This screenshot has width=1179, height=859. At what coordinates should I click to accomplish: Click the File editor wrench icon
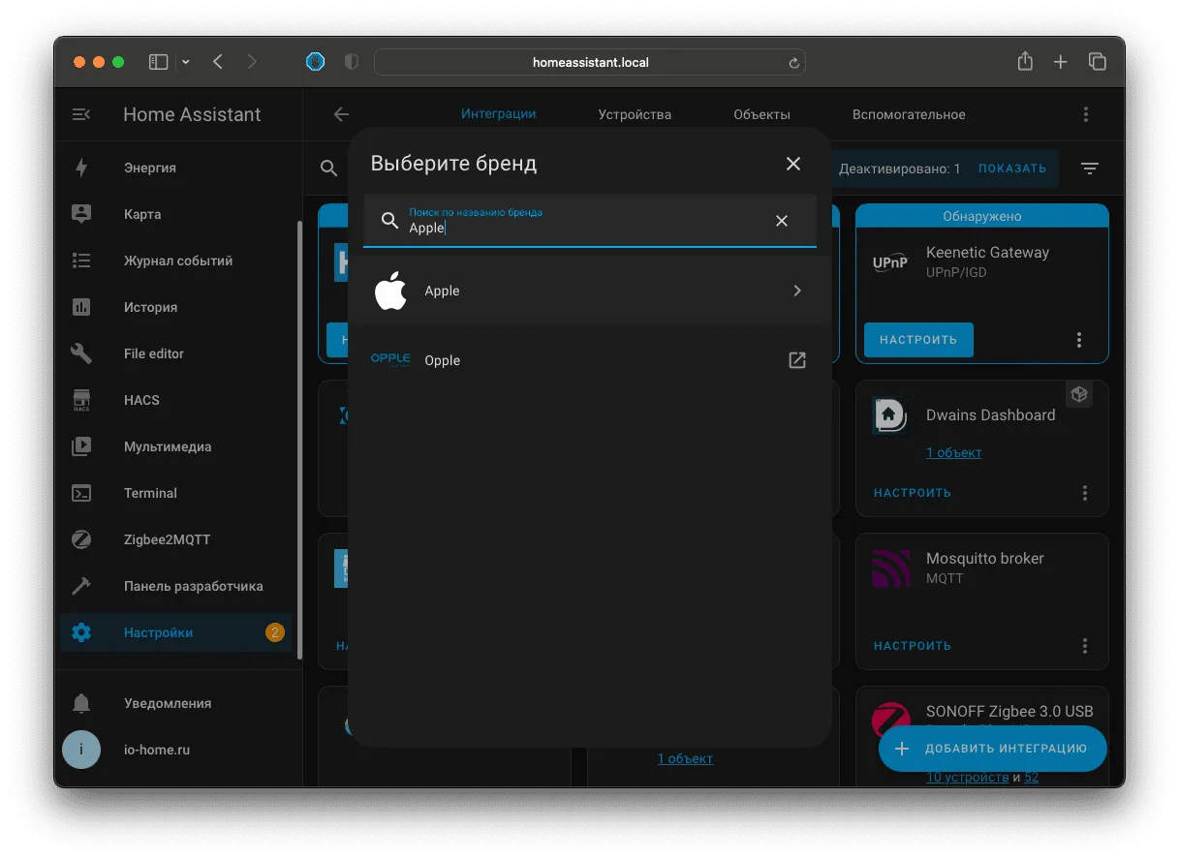pyautogui.click(x=81, y=353)
